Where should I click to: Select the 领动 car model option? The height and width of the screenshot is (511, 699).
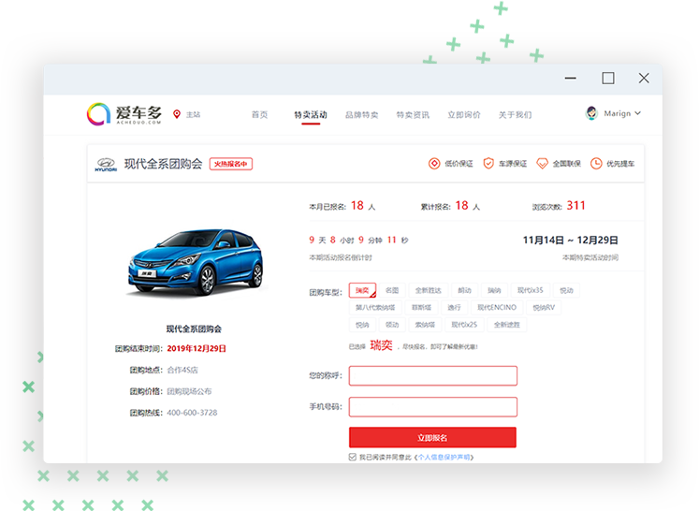[x=392, y=325]
